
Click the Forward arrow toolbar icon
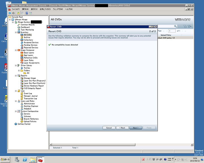pyautogui.click(x=13, y=13)
